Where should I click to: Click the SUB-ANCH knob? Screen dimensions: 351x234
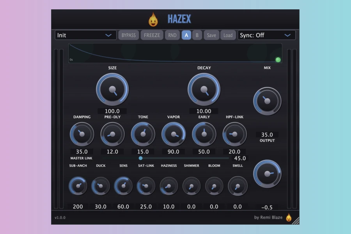[78, 186]
